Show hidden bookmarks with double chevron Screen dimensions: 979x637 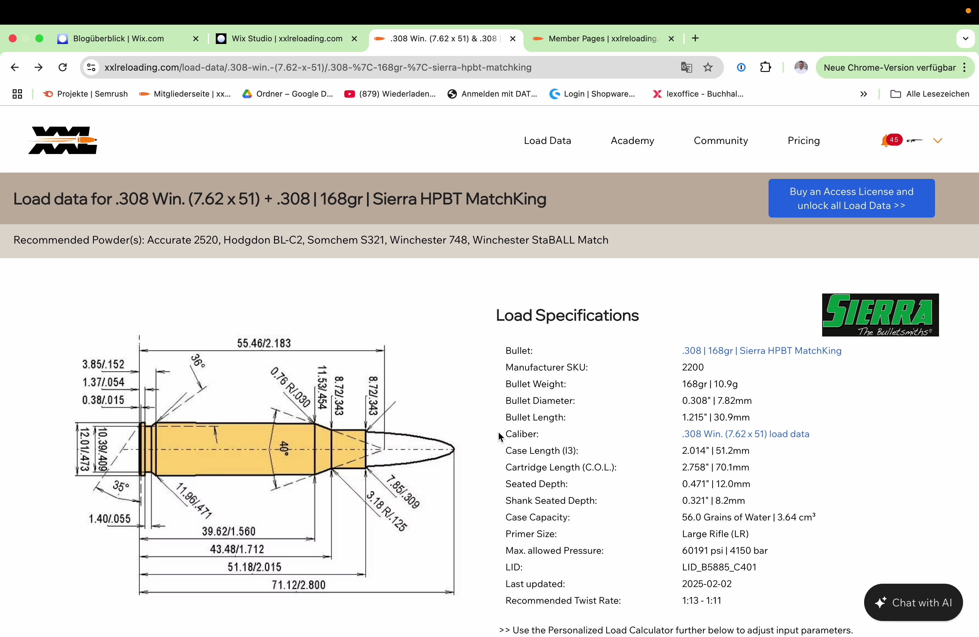coord(863,94)
